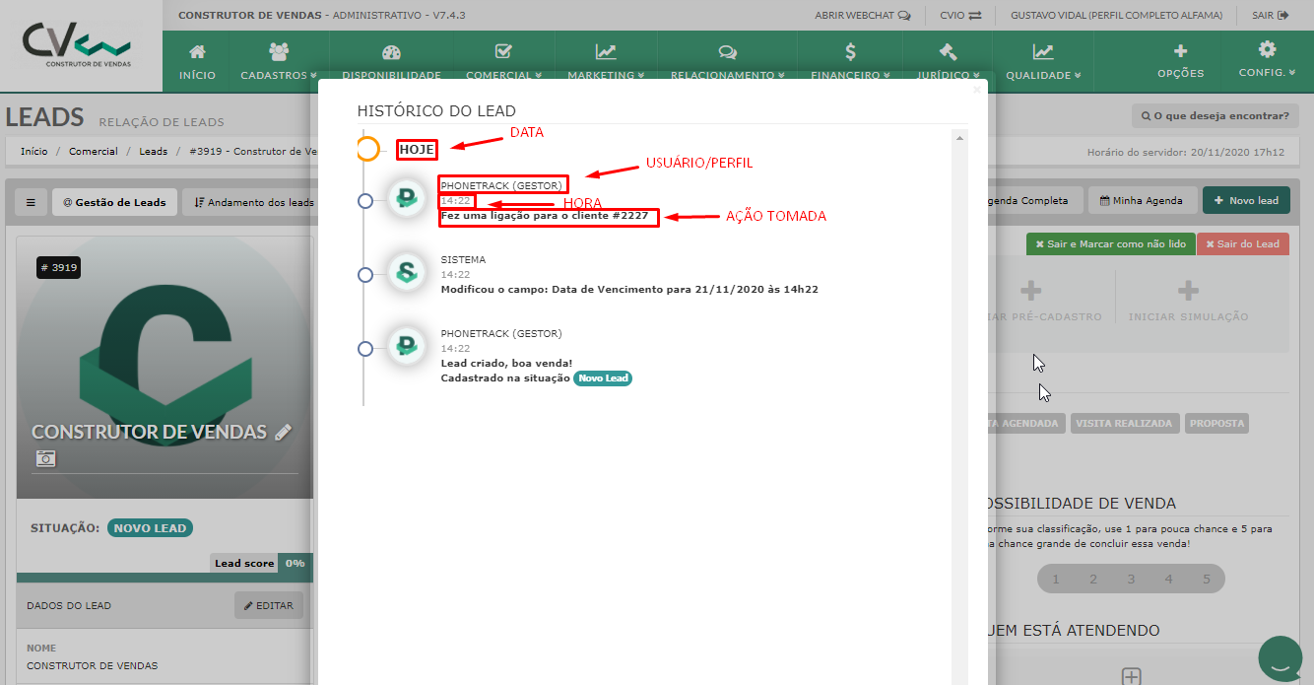Open the chat bubble widget
The height and width of the screenshot is (685, 1314).
pyautogui.click(x=1281, y=659)
